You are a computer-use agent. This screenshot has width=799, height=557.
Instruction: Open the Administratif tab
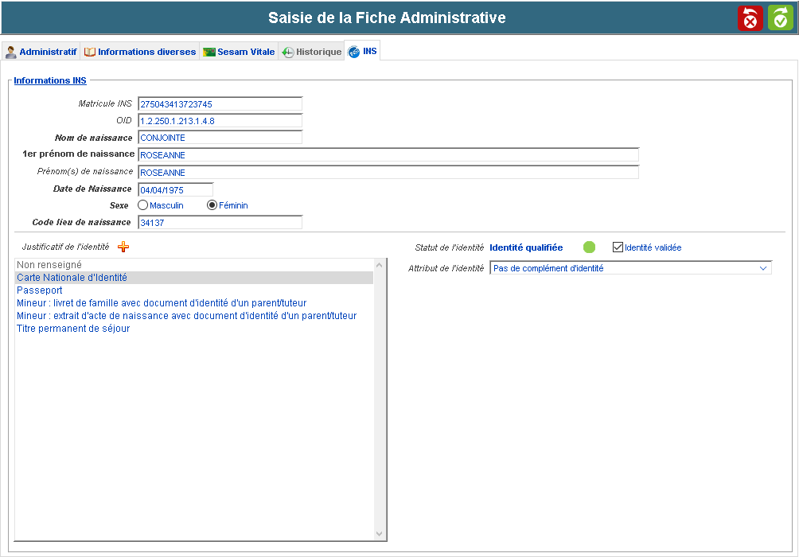pos(41,52)
